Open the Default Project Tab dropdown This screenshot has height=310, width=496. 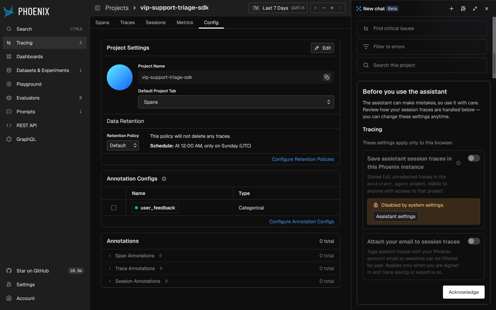click(236, 102)
